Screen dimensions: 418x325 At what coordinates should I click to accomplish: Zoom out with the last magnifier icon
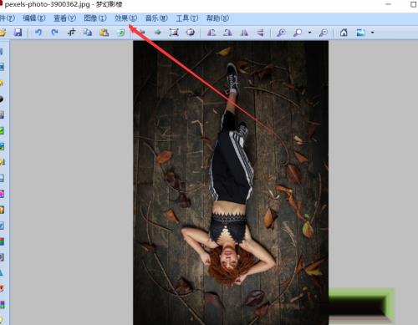click(x=324, y=33)
